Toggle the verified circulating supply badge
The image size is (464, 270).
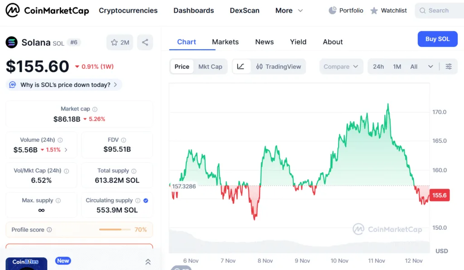pyautogui.click(x=145, y=200)
